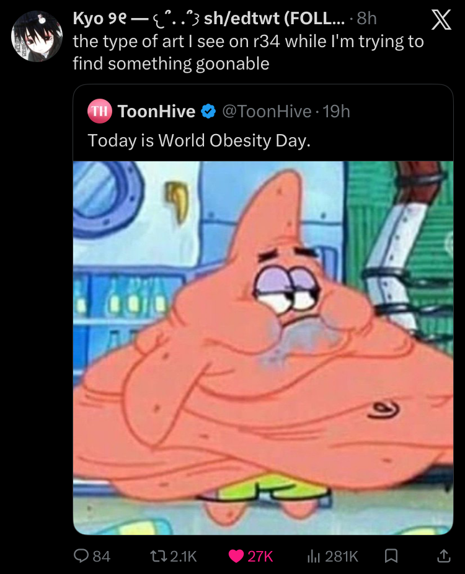Open the Patrick Star image
465x574 pixels.
click(263, 348)
